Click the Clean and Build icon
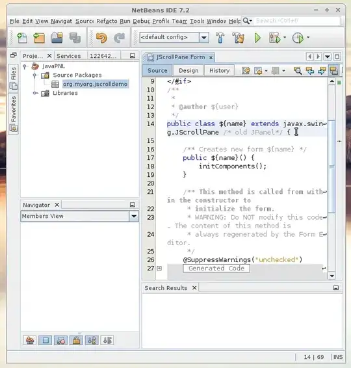The width and height of the screenshot is (351, 368). click(239, 38)
